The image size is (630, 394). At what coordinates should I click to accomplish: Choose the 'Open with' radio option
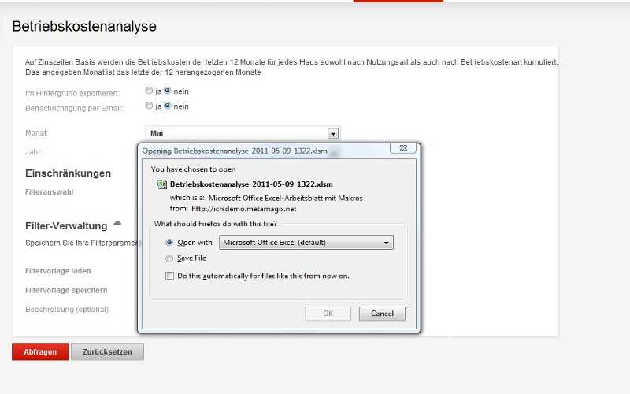click(x=169, y=243)
